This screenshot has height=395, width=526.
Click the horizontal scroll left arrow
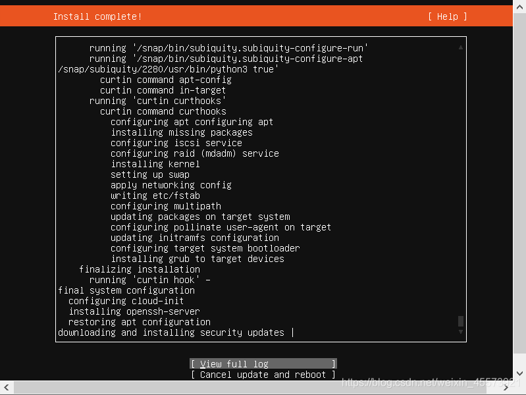[7, 388]
